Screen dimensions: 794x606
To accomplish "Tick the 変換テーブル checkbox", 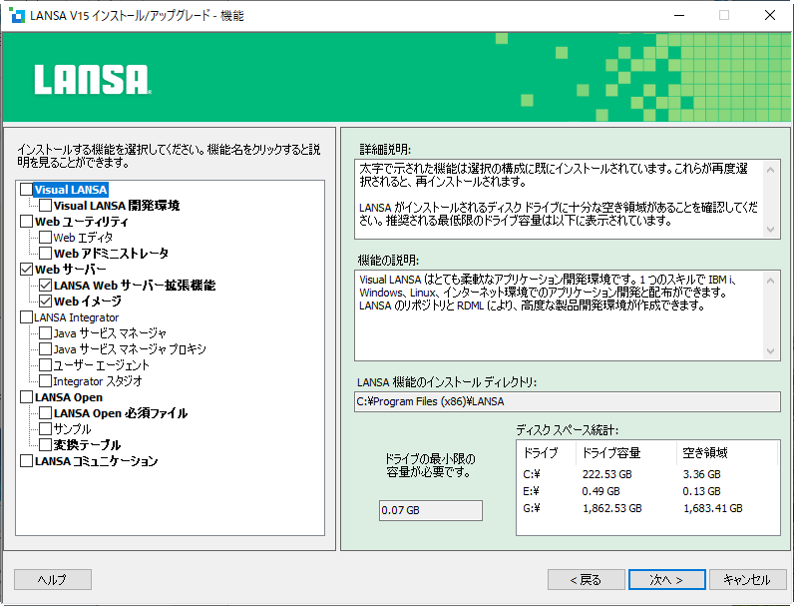I will click(45, 445).
